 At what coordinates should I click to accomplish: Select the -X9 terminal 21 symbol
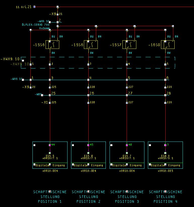(x=58, y=14)
